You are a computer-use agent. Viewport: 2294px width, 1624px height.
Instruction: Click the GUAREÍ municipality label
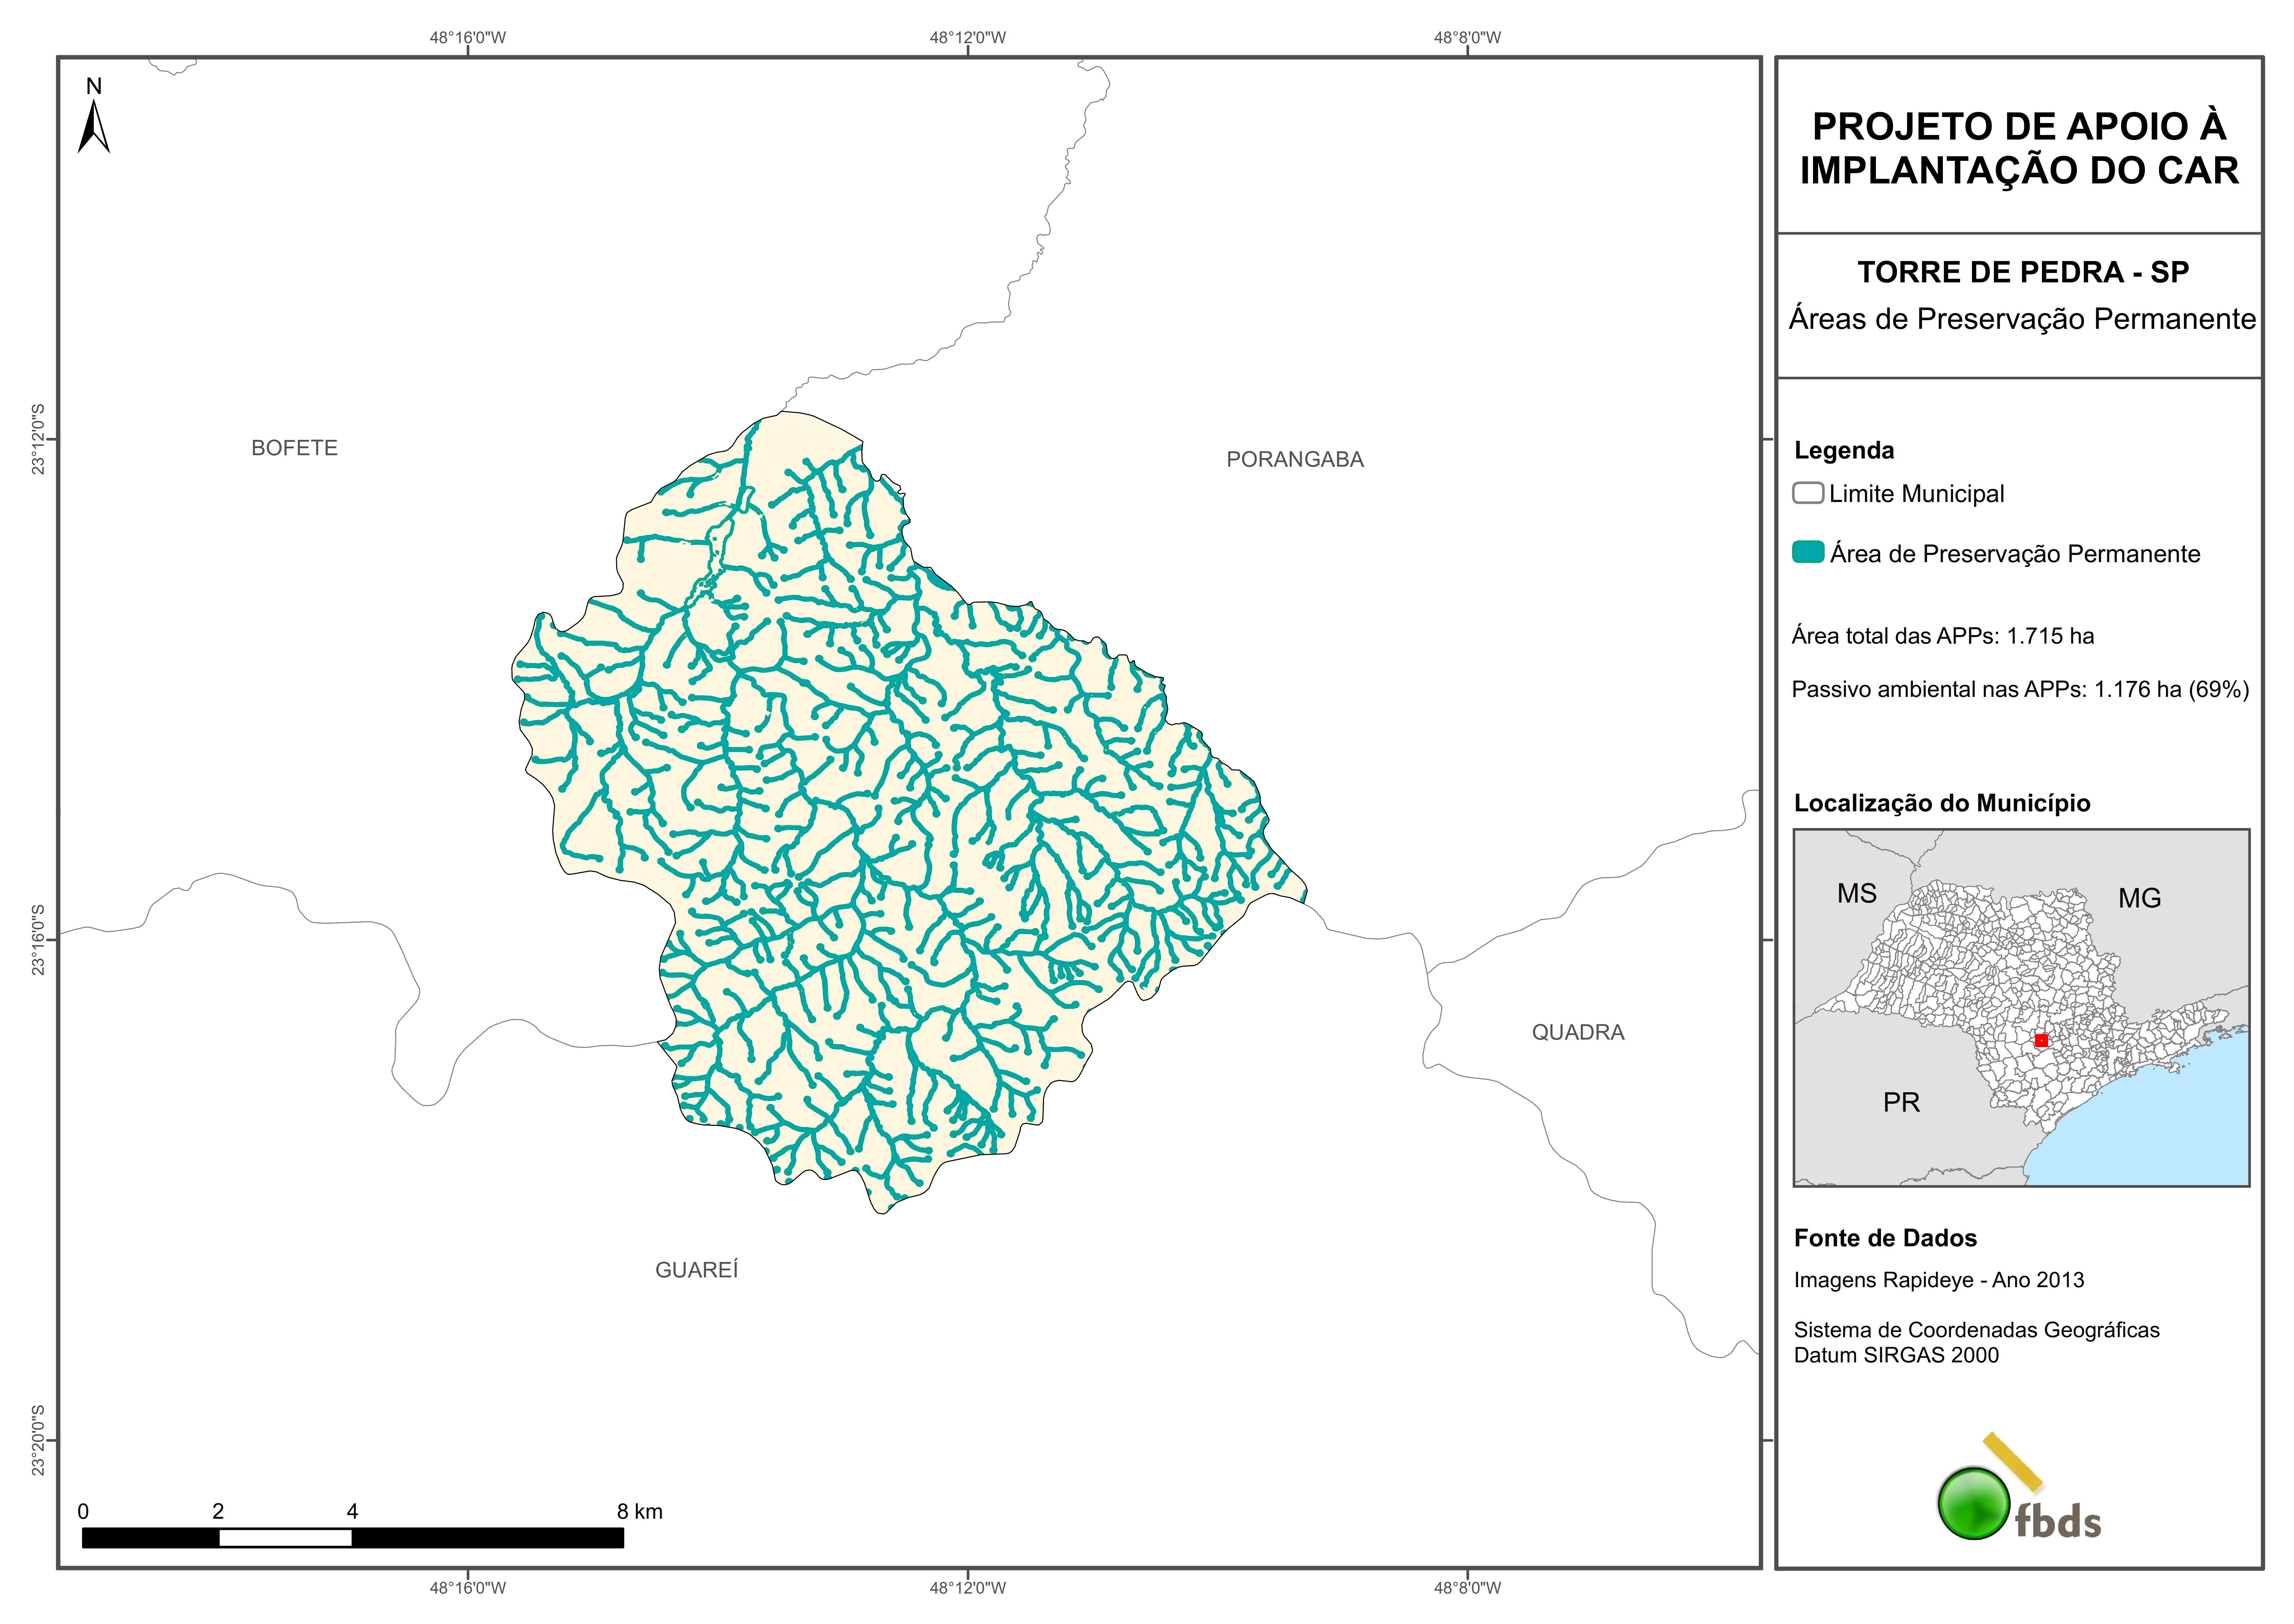697,1270
